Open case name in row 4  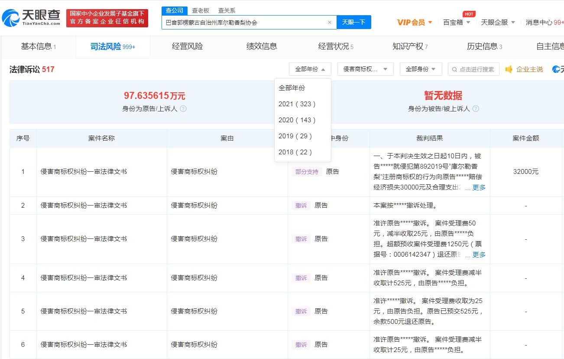point(84,278)
